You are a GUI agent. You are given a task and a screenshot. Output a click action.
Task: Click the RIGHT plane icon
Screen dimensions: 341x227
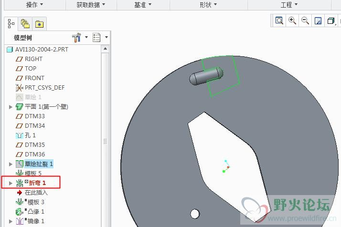click(x=20, y=59)
